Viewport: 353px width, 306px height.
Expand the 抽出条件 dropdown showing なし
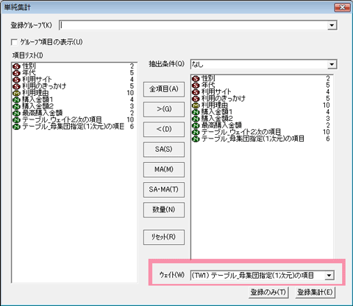(332, 65)
